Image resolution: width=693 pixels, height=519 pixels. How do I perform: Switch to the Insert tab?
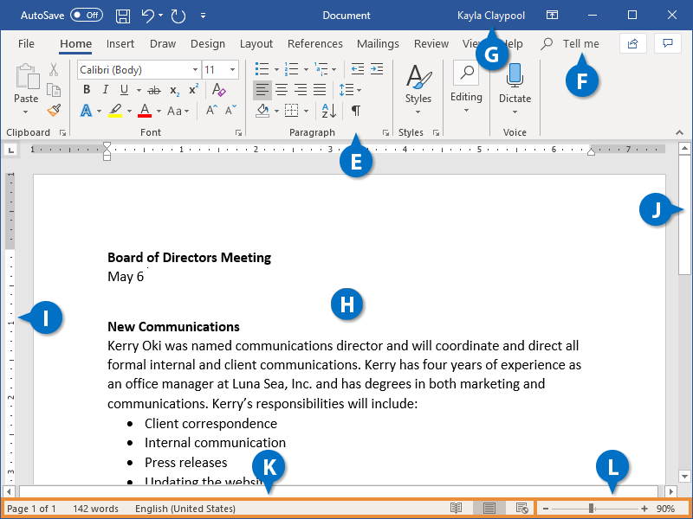(x=120, y=43)
